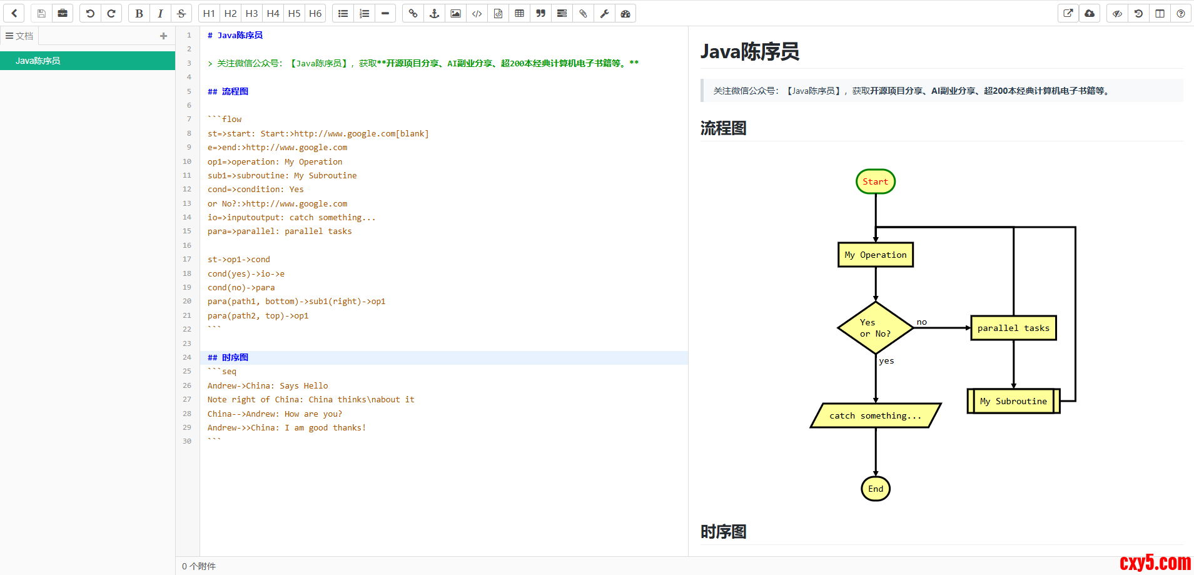
Task: Add a blockquote with the quote icon
Action: 540,13
